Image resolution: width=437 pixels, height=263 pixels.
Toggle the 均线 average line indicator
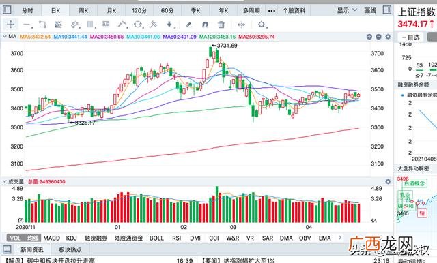[x=33, y=238]
